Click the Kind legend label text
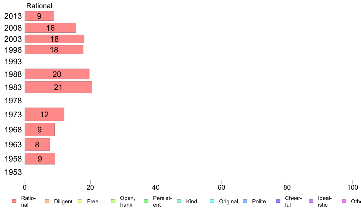The height and width of the screenshot is (223, 361). point(191,201)
